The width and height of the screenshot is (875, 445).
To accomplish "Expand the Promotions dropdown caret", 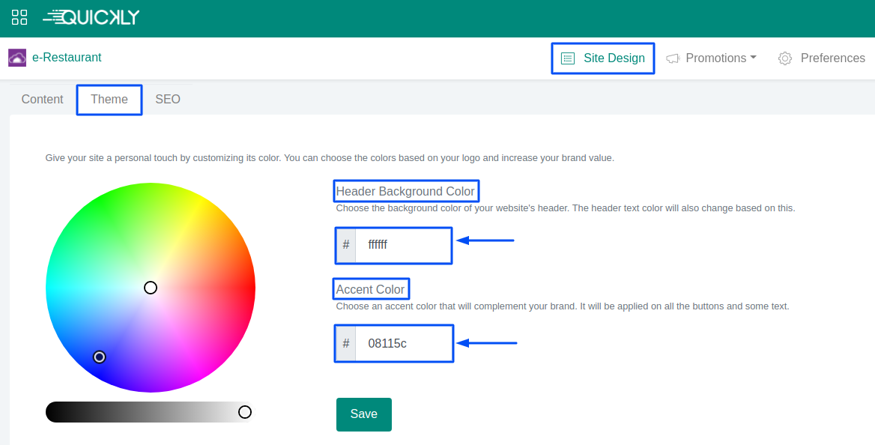I will pyautogui.click(x=754, y=58).
